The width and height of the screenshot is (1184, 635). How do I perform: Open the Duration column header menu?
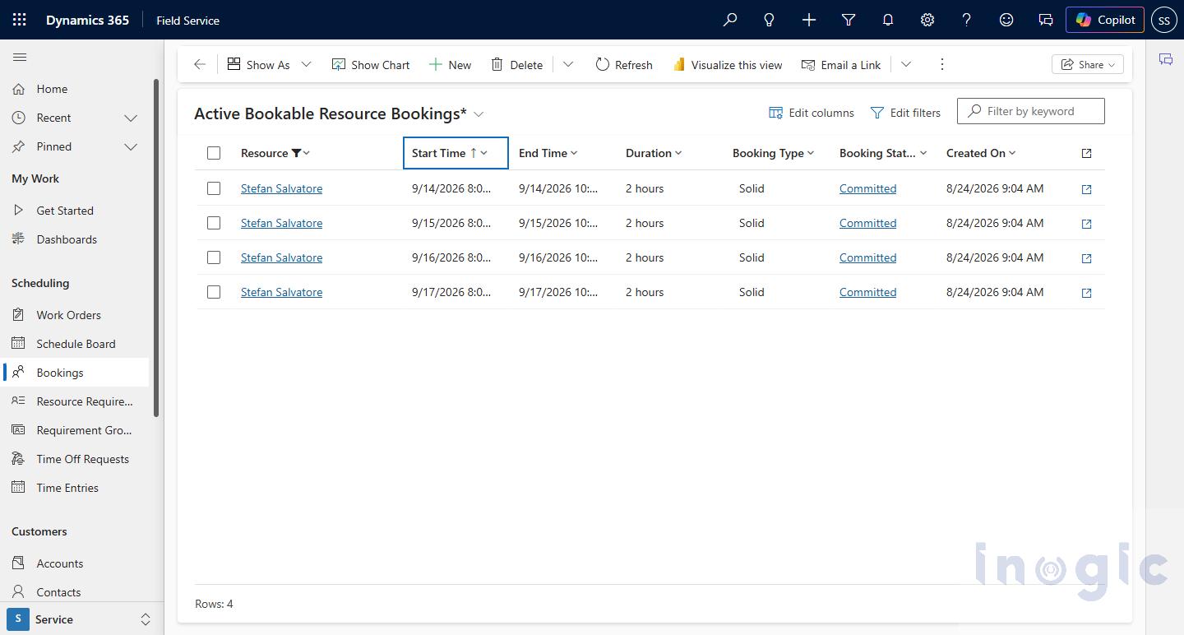click(x=654, y=153)
